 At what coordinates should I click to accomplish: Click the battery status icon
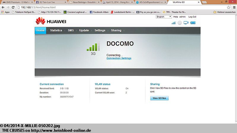193,23
